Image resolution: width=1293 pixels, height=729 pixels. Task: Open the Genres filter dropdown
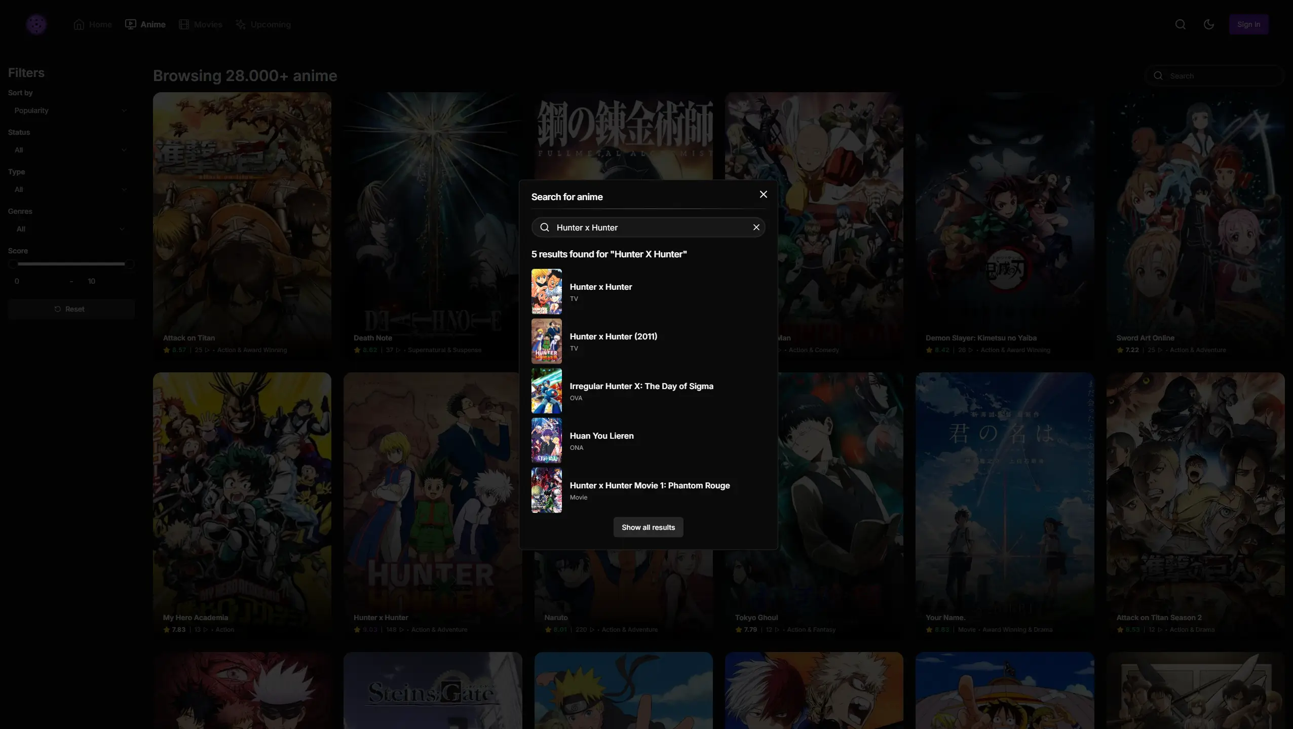pyautogui.click(x=70, y=229)
